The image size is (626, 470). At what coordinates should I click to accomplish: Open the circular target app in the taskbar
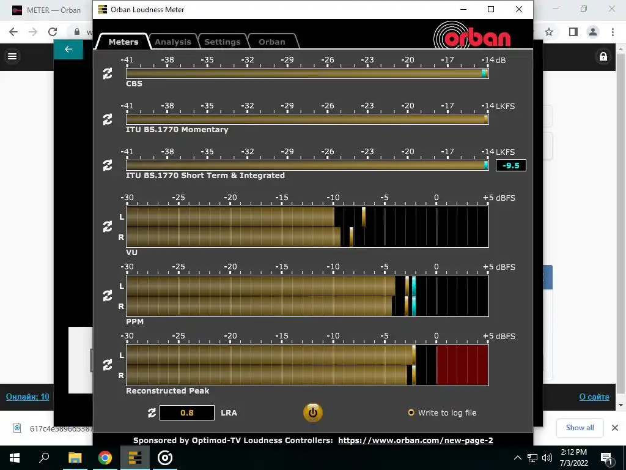165,458
